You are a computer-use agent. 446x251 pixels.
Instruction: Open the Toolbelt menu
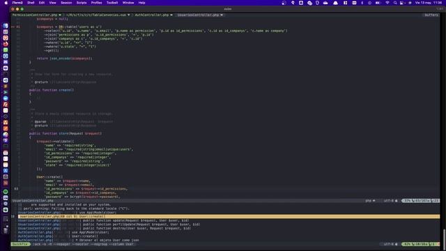coord(112,3)
